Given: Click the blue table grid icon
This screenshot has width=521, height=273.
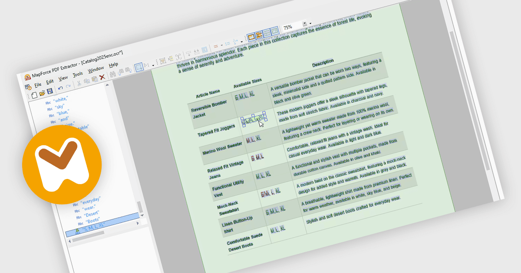Looking at the screenshot, I should (204, 49).
